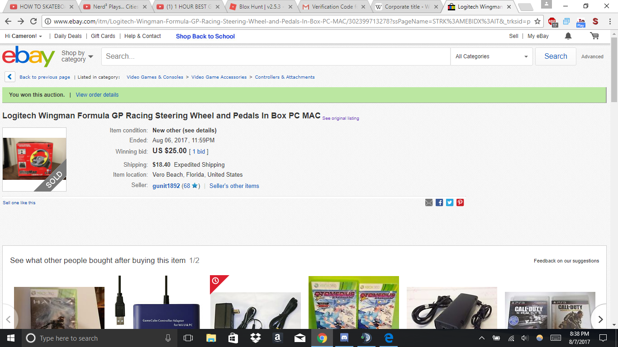Image resolution: width=618 pixels, height=347 pixels.
Task: Open the .Io Play extension
Action: coord(581,22)
